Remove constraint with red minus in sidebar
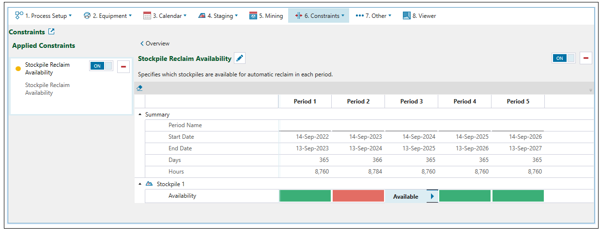Viewport: 600px width, 233px height. [x=123, y=67]
